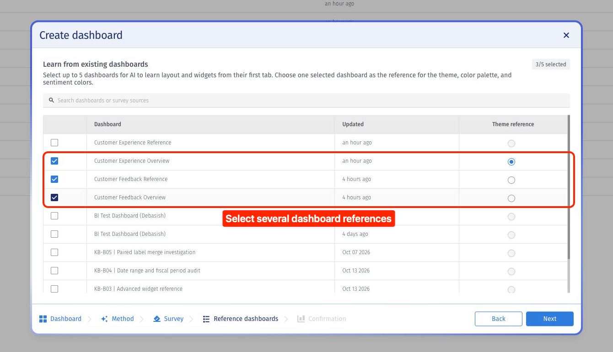This screenshot has height=352, width=613.
Task: Click the Customer Feedback Overview row name
Action: pos(130,197)
